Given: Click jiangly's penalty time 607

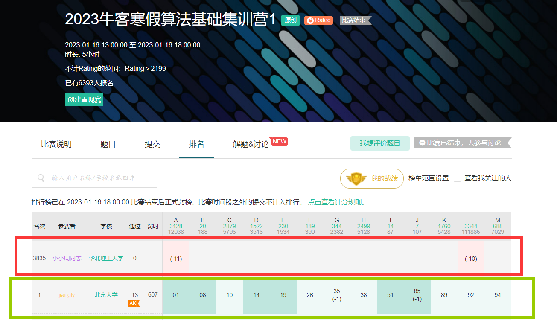Looking at the screenshot, I should click(153, 295).
